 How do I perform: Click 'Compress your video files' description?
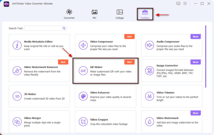coord(108,48)
